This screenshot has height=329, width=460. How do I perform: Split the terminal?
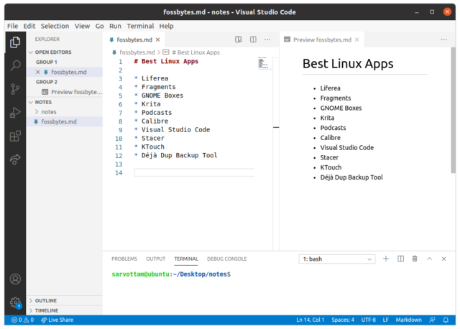(x=400, y=259)
